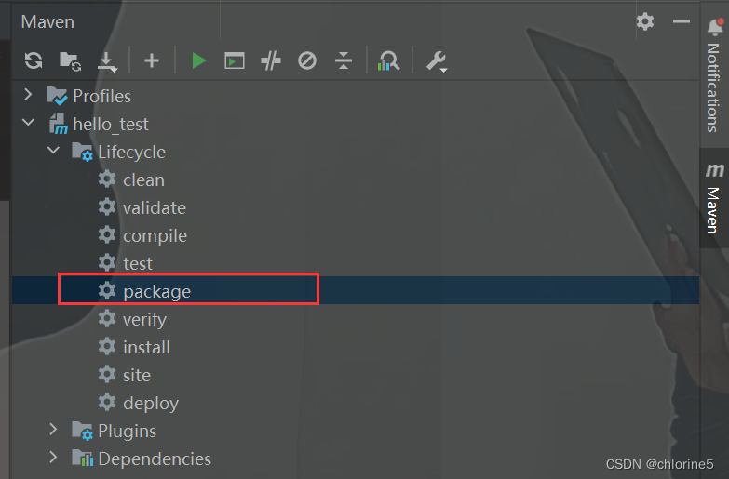This screenshot has height=479, width=729.
Task: Show dependencies diagram icon
Action: [388, 60]
